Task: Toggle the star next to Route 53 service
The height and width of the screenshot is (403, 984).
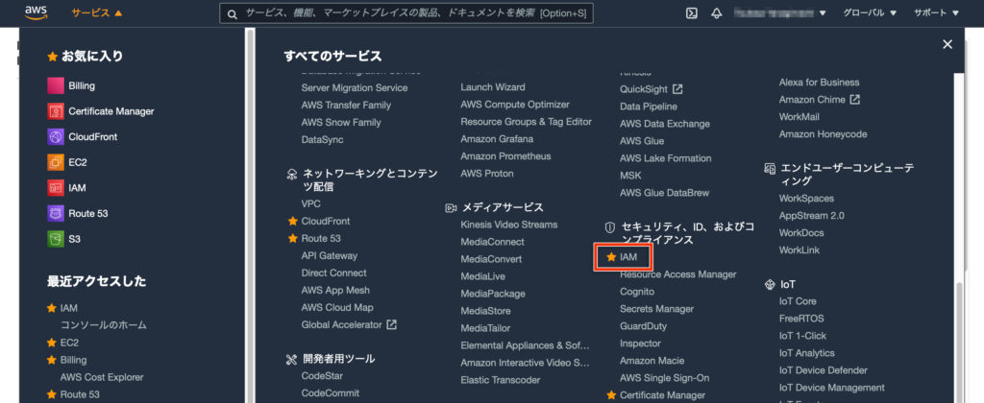Action: pos(292,238)
